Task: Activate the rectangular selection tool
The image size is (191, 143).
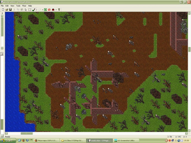Action: click(30, 10)
